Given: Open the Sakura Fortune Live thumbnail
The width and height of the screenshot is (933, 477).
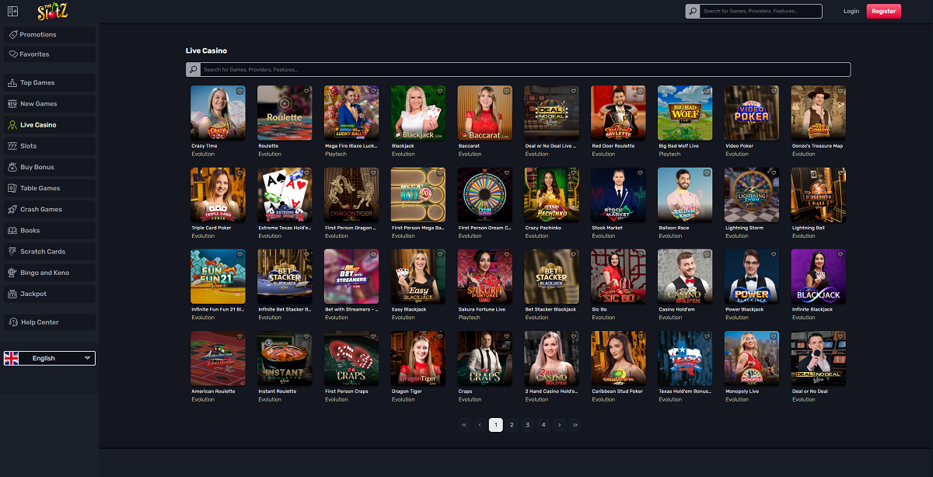Looking at the screenshot, I should (485, 277).
